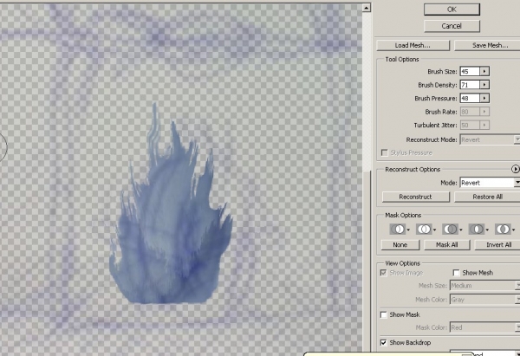This screenshot has height=356, width=520.
Task: Toggle the Show Mask checkbox
Action: (384, 314)
